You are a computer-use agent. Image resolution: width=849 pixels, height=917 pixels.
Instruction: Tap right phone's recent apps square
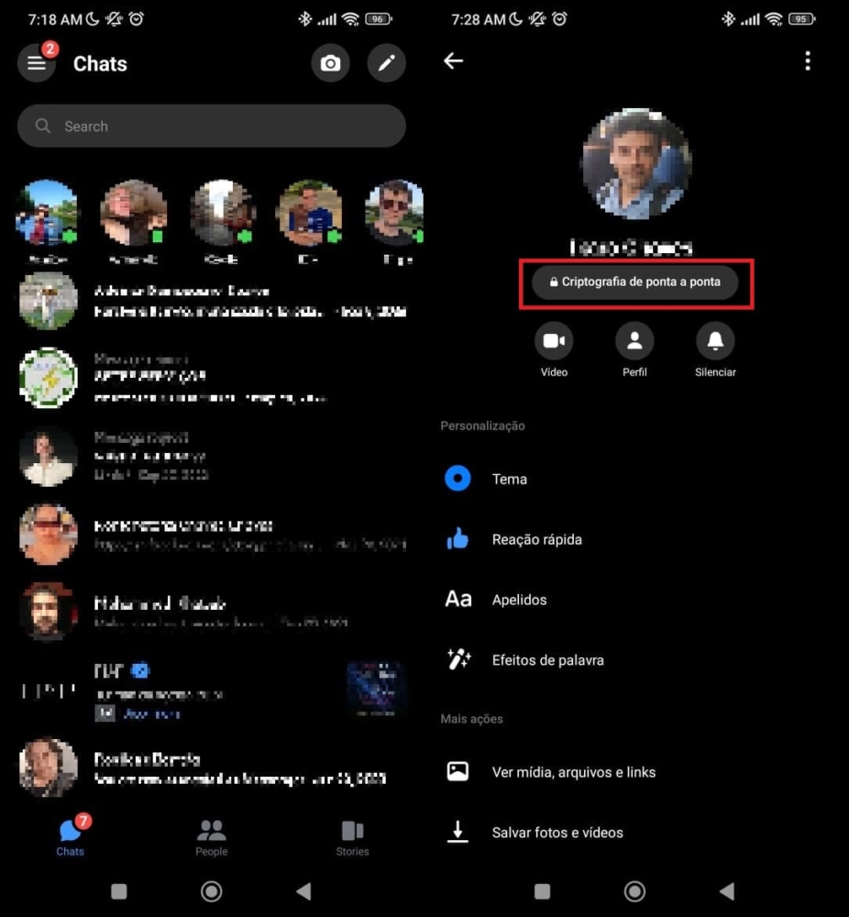point(542,891)
